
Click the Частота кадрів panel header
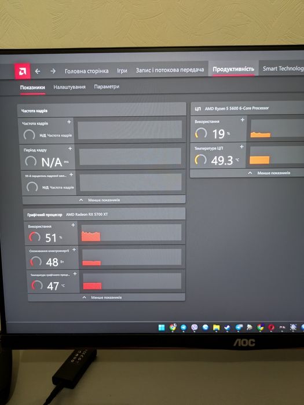[102, 110]
